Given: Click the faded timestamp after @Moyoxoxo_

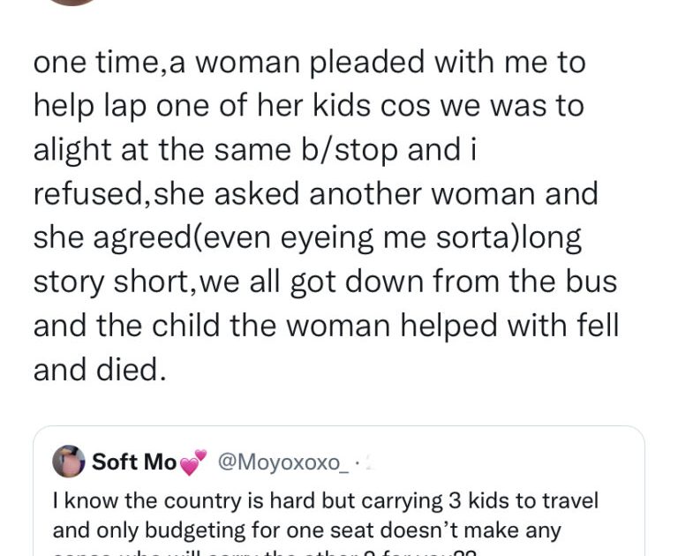Looking at the screenshot, I should (x=364, y=462).
